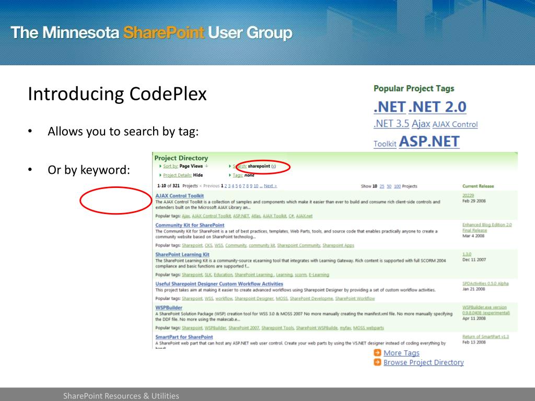The width and height of the screenshot is (535, 401).
Task: Select the .NET 3.5 popular tag
Action: coord(391,123)
